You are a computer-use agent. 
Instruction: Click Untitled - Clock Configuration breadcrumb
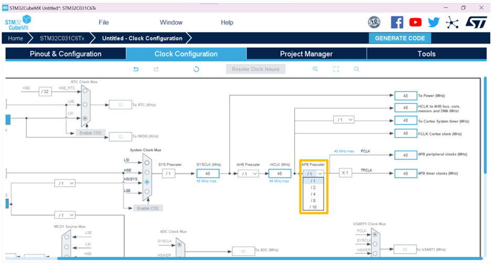[142, 38]
